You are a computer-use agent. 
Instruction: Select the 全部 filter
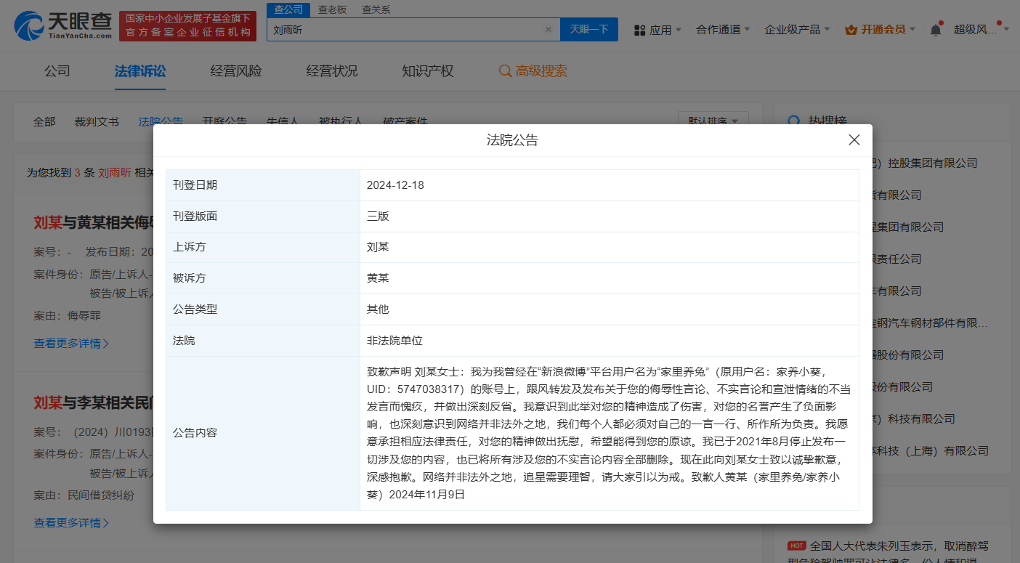(x=44, y=122)
